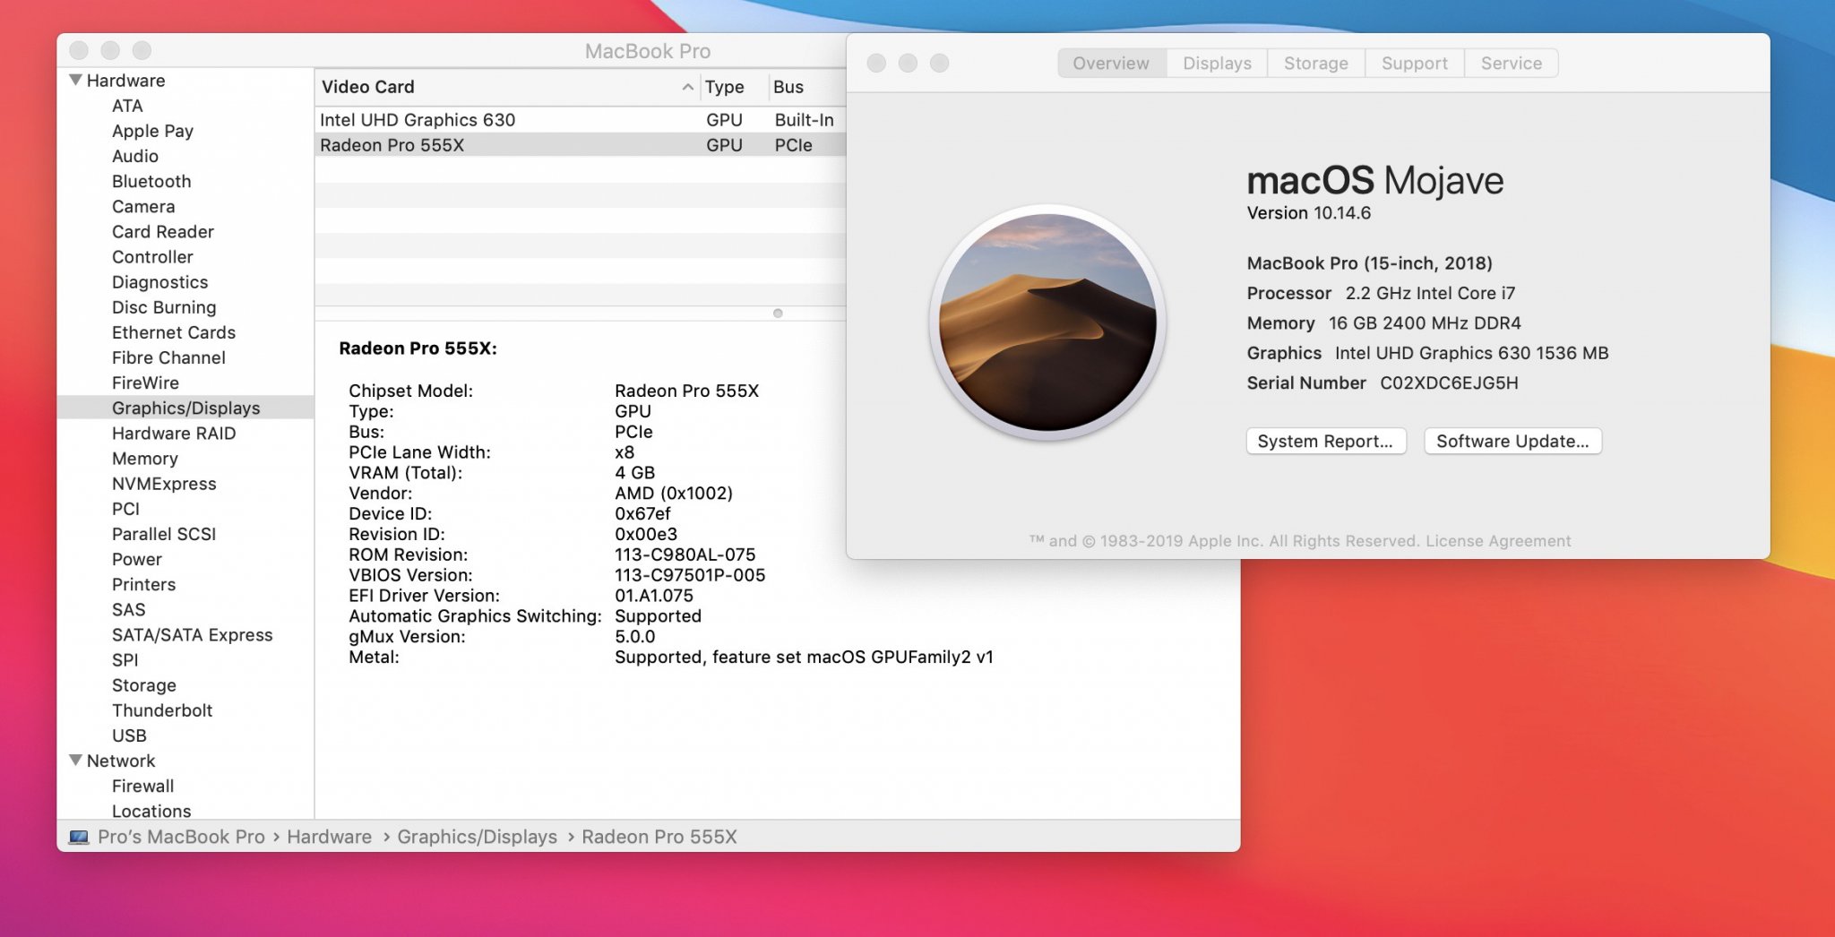Open the Storage tab
The image size is (1835, 937).
click(x=1315, y=64)
